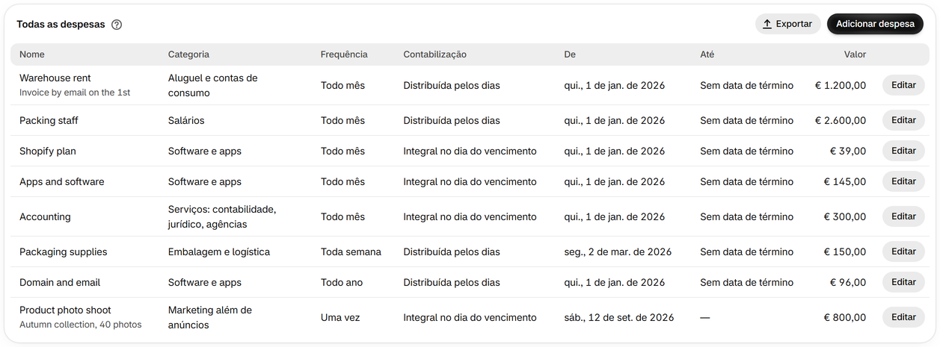Click the € 800,00 amount
The image size is (940, 347).
(x=845, y=317)
